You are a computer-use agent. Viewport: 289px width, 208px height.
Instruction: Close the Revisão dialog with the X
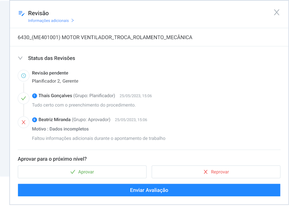pos(276,12)
